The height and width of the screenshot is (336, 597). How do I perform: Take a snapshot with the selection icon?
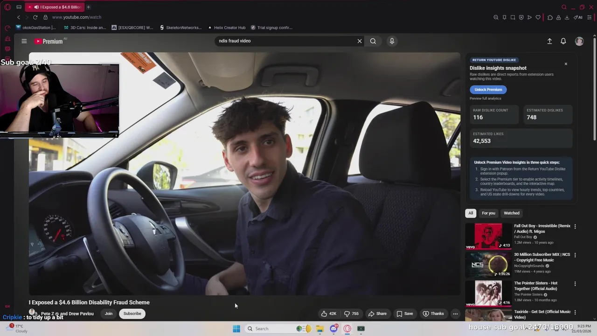(513, 17)
